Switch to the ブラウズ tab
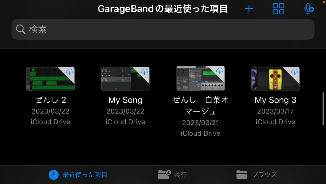The width and height of the screenshot is (326, 184). coord(257,175)
